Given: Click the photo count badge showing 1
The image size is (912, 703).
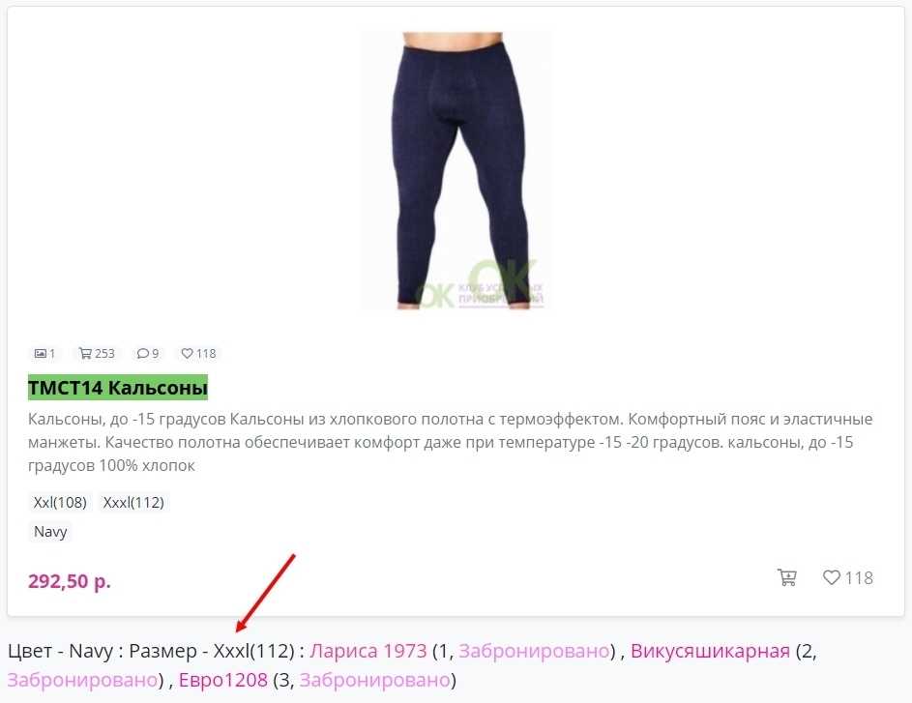Looking at the screenshot, I should (x=44, y=354).
